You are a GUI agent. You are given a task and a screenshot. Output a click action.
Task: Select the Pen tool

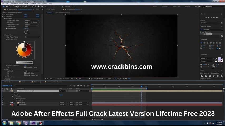tap(26, 7)
